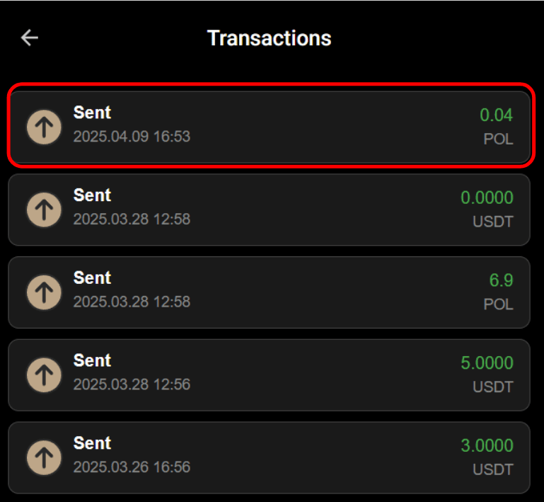Click the sent arrow icon for 0.0000 USDT

point(44,210)
